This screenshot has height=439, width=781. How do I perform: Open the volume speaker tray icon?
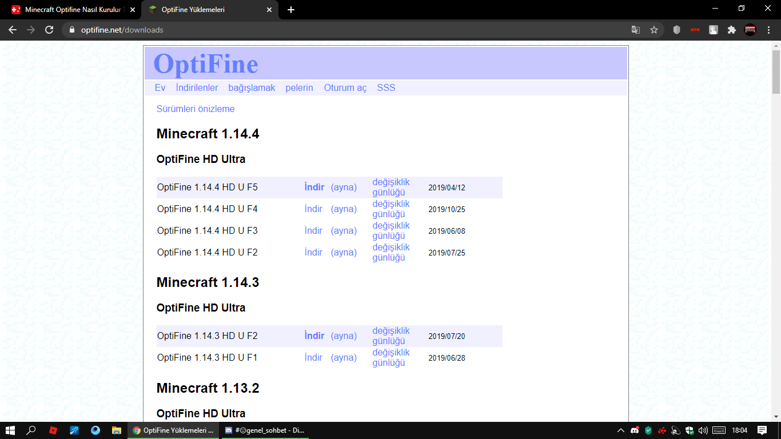coord(703,430)
